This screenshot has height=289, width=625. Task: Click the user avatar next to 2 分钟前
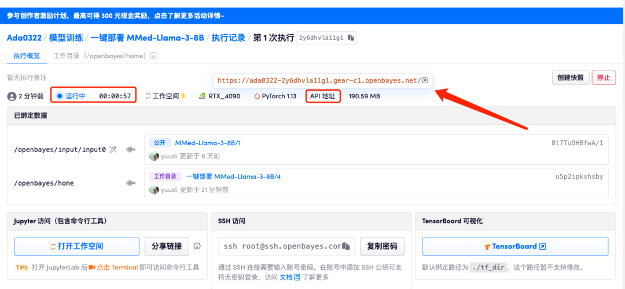12,96
